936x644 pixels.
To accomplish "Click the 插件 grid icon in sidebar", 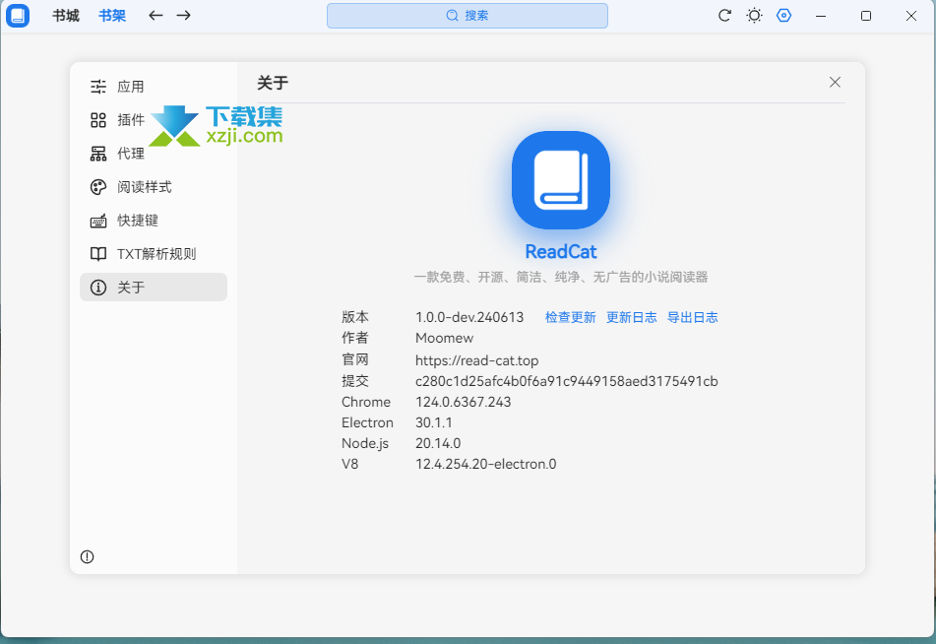I will pyautogui.click(x=98, y=120).
